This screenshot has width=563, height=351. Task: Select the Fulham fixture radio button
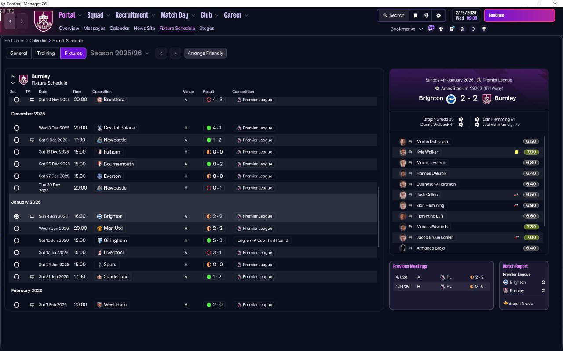click(16, 152)
